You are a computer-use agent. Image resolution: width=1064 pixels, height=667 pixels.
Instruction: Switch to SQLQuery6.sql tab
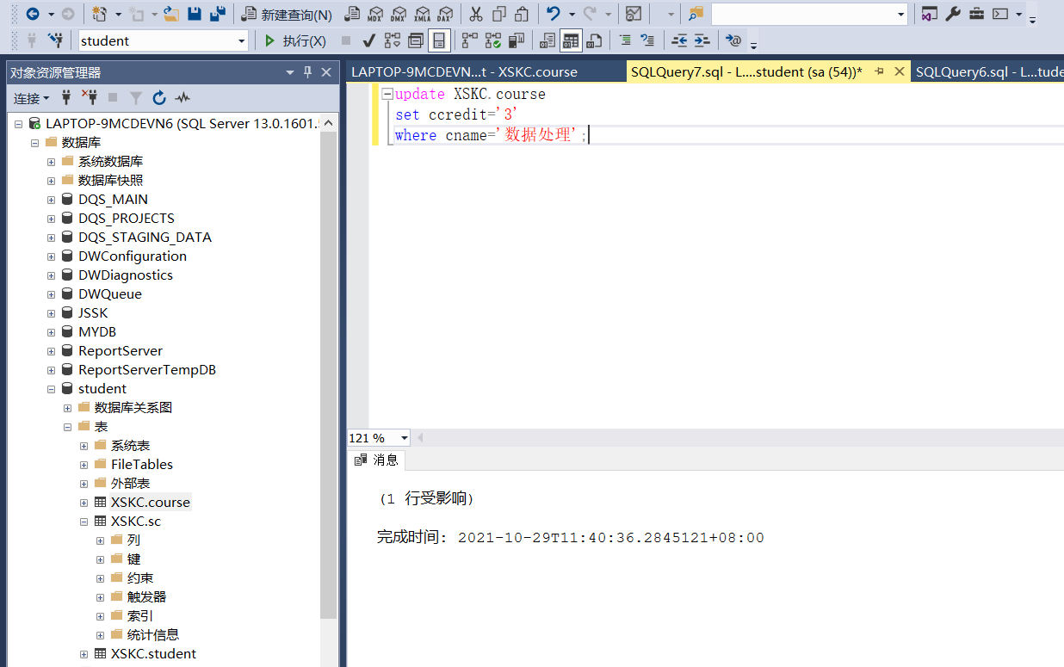987,72
